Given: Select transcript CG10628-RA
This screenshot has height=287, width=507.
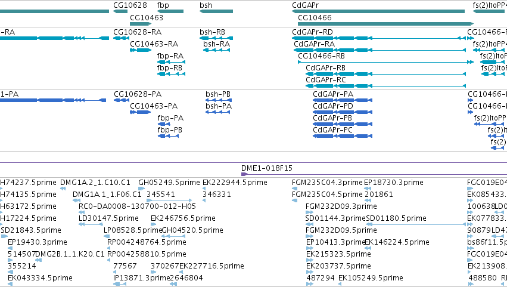Looking at the screenshot, I should (x=122, y=38).
